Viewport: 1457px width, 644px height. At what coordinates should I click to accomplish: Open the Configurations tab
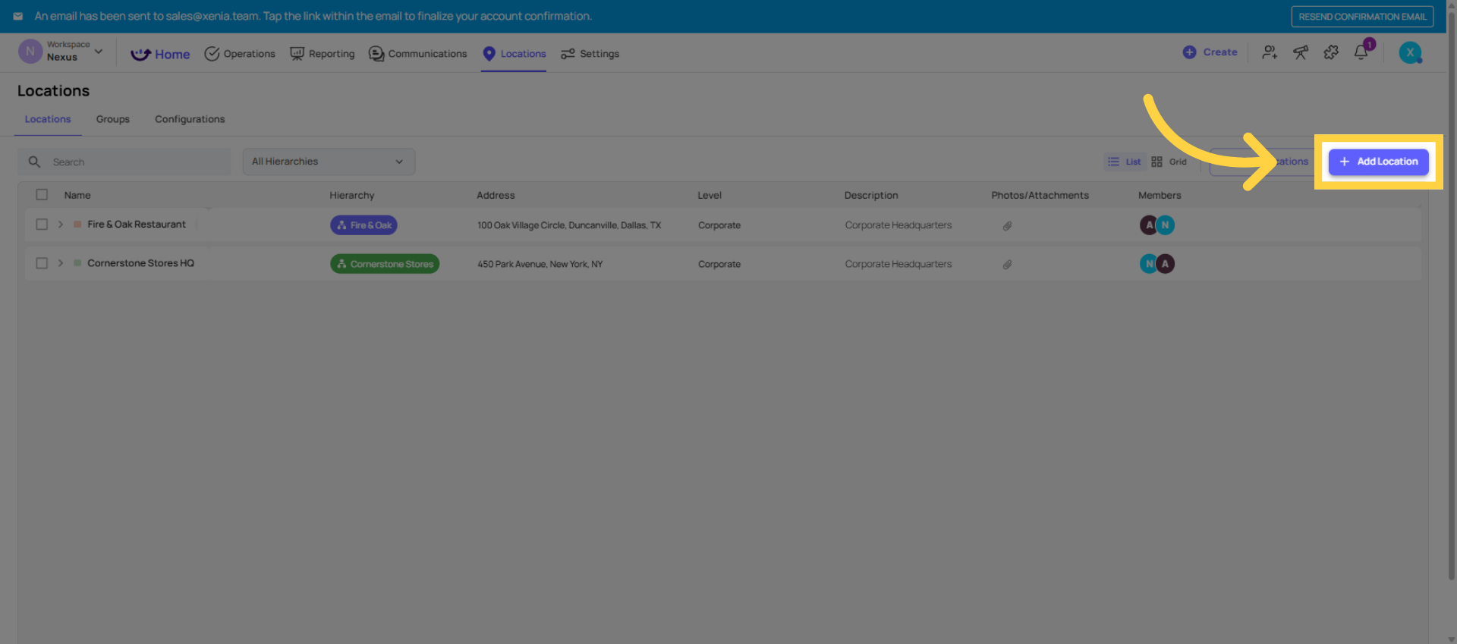(190, 120)
